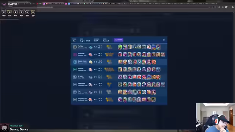
Task: Click the third-place placement badge
Action: pyautogui.click(x=75, y=62)
